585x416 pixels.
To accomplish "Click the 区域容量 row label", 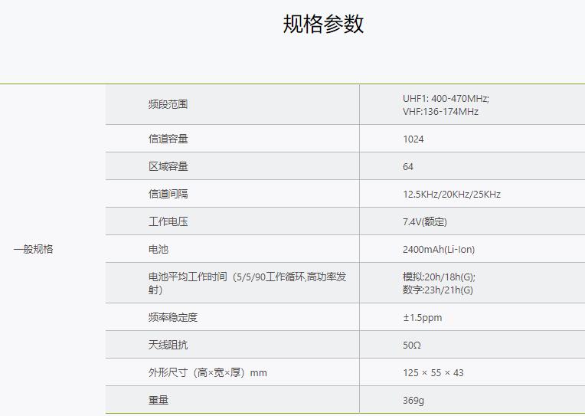I will (168, 166).
